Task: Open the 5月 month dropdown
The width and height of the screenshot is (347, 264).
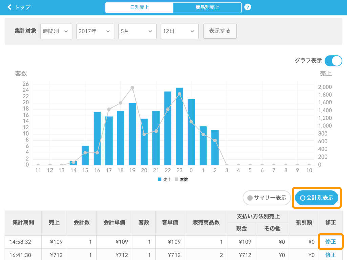Action: [137, 31]
